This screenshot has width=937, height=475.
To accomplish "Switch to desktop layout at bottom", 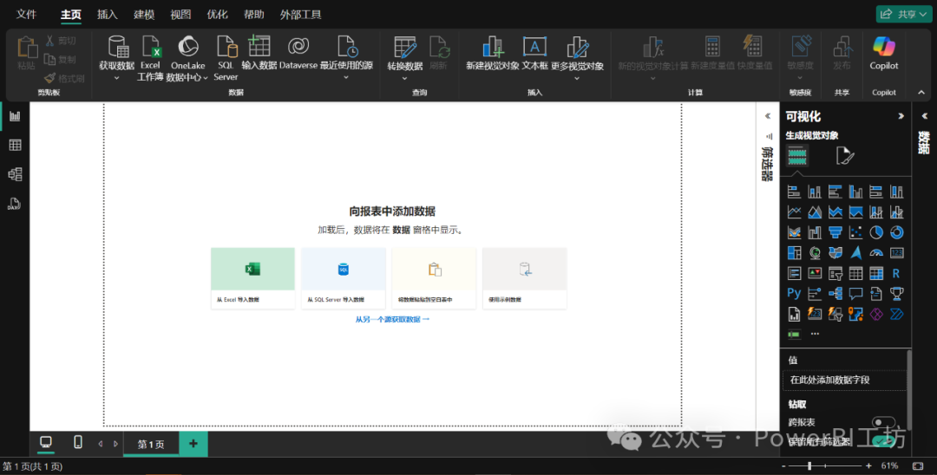I will pyautogui.click(x=46, y=443).
